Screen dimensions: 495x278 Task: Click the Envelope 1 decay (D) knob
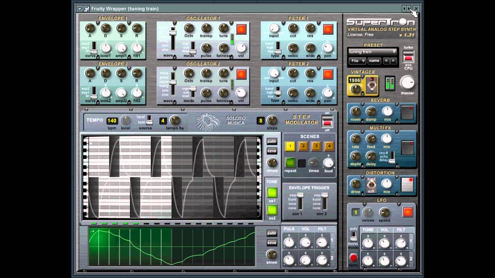106,28
